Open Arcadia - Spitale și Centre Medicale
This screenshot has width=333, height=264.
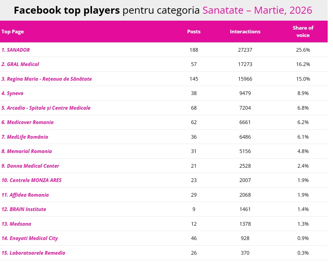click(x=48, y=108)
